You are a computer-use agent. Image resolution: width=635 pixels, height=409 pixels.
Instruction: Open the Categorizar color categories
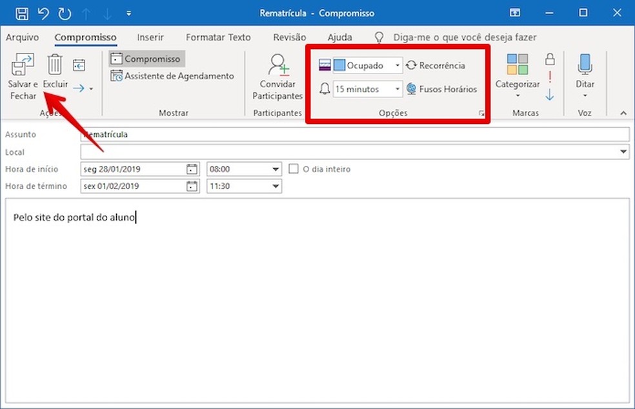(516, 76)
